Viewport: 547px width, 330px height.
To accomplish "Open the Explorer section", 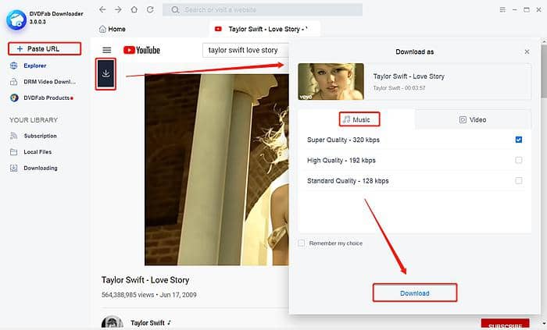I will 28,66.
